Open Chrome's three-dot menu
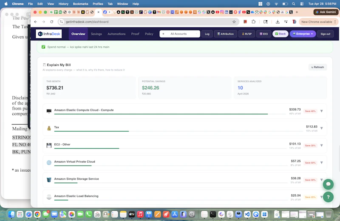Image resolution: width=340 pixels, height=221 pixels. click(x=335, y=22)
